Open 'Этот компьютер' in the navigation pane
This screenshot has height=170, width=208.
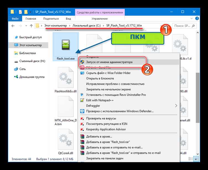click(x=30, y=45)
